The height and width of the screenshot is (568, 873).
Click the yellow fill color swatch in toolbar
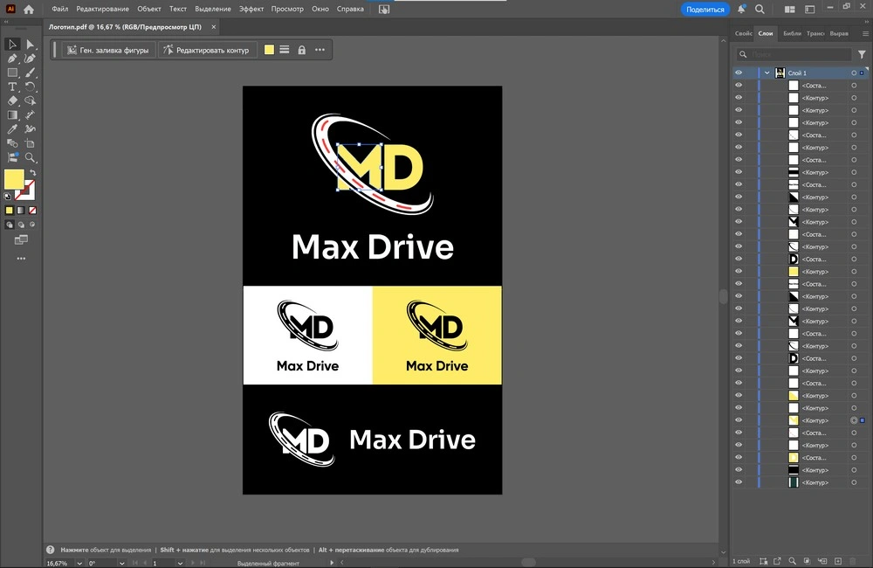tap(14, 179)
